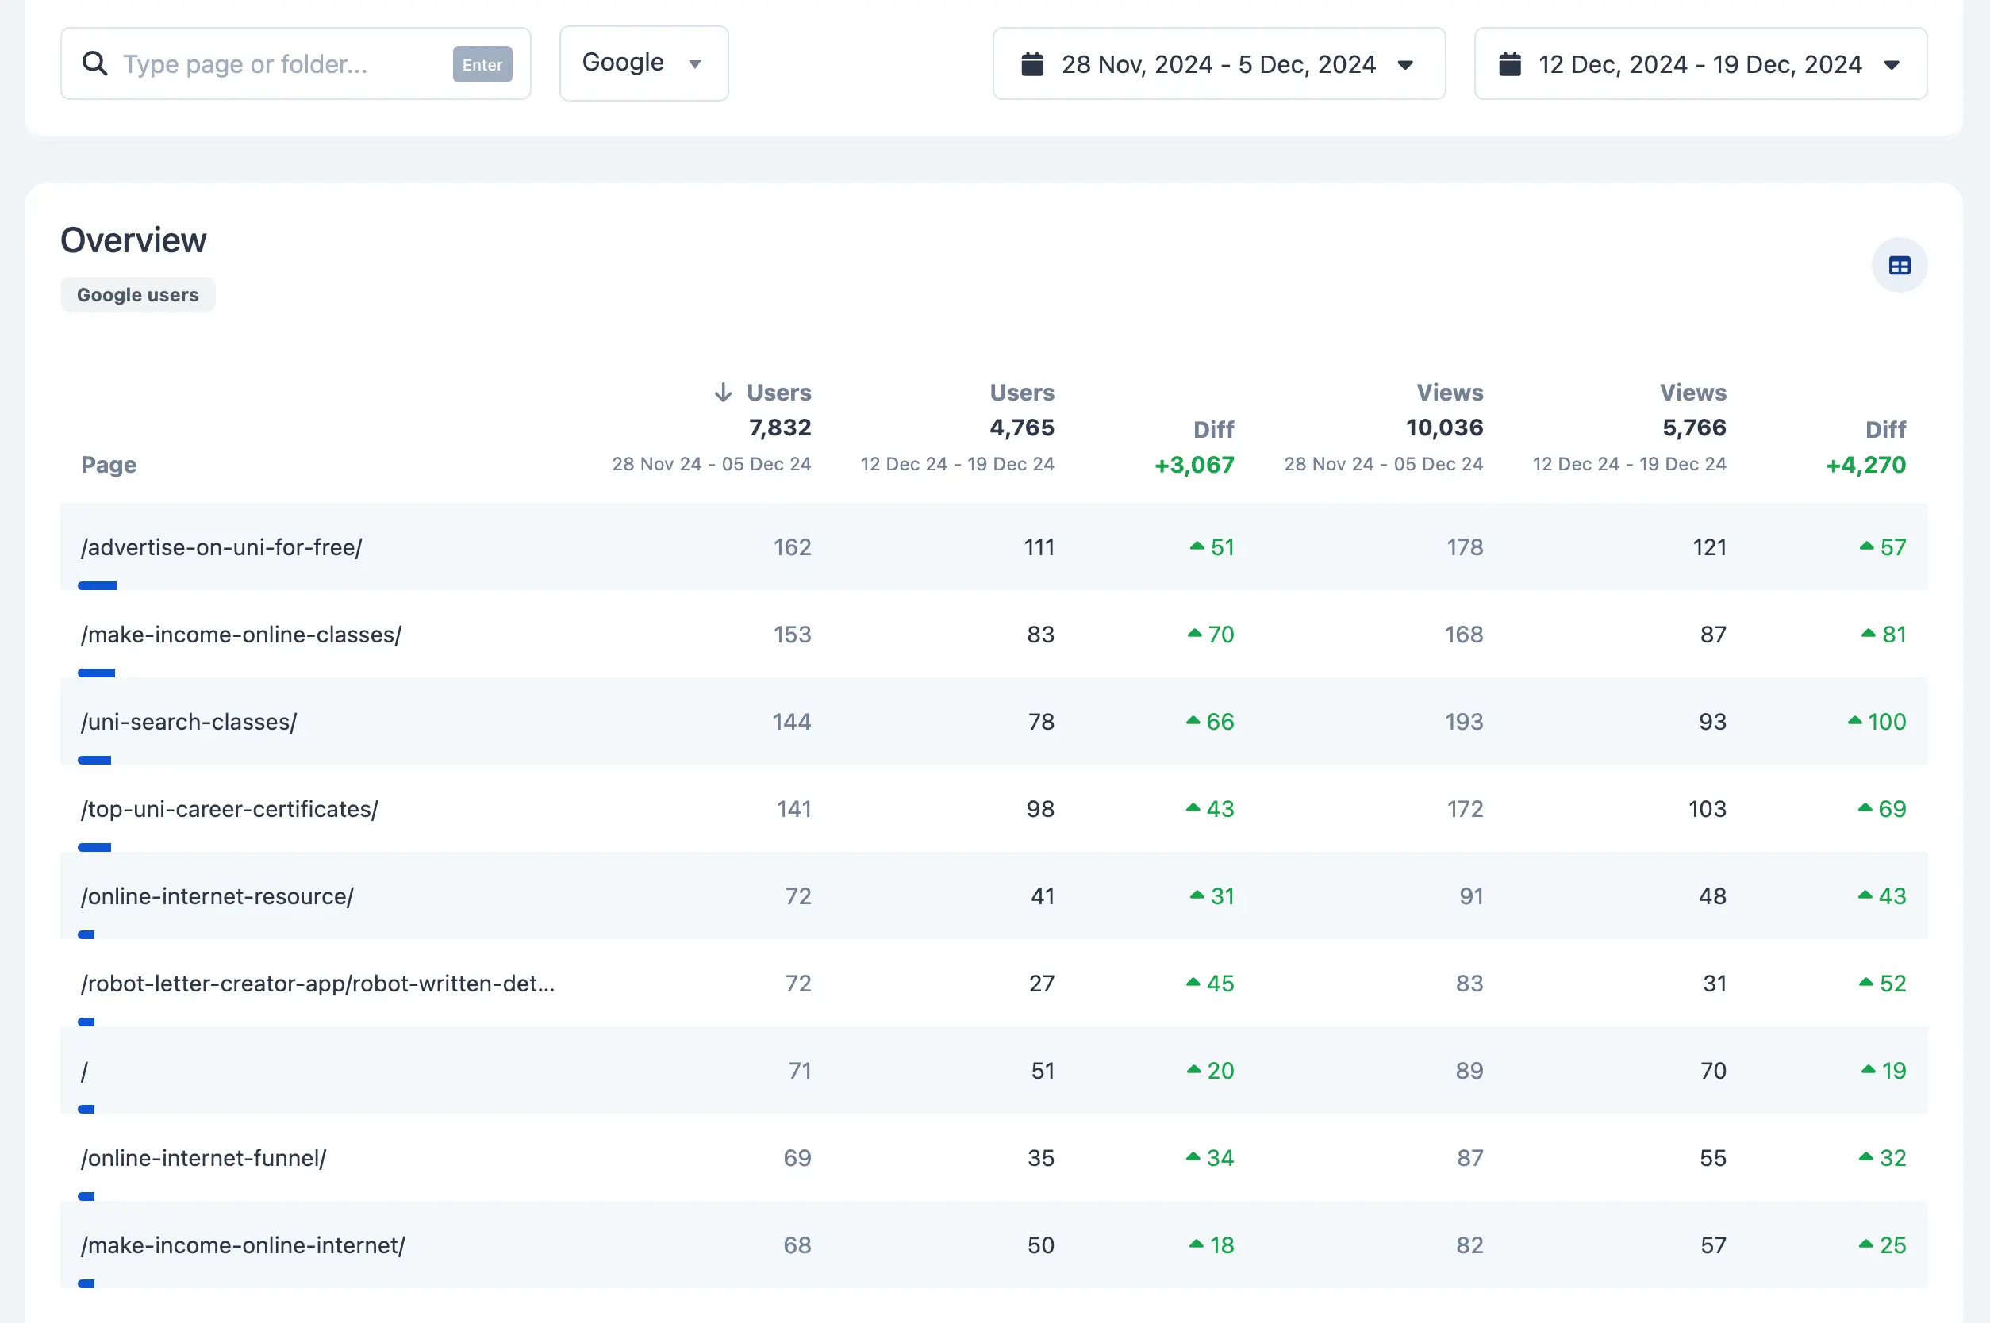Click calendar icon in first date range
This screenshot has width=1990, height=1323.
coord(1032,64)
